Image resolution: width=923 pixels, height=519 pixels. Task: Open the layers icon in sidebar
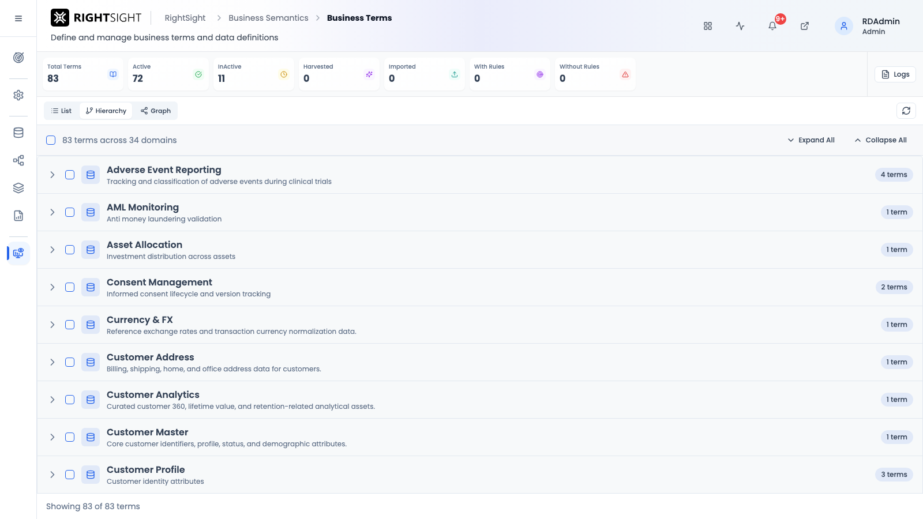coord(18,188)
